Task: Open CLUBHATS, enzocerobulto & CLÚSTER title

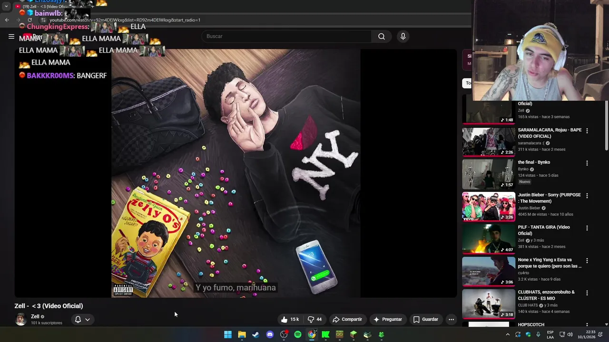Action: (x=546, y=295)
